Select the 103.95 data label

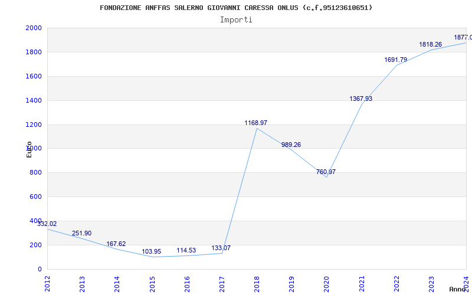[152, 252]
